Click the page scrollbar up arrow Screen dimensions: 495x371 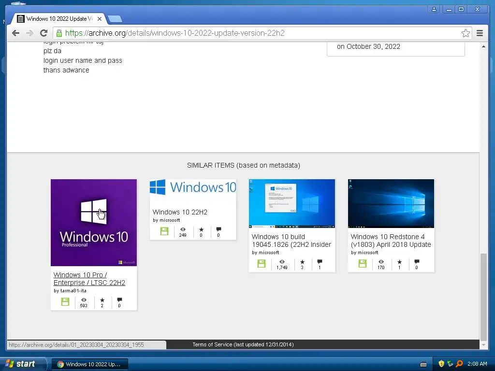click(483, 47)
